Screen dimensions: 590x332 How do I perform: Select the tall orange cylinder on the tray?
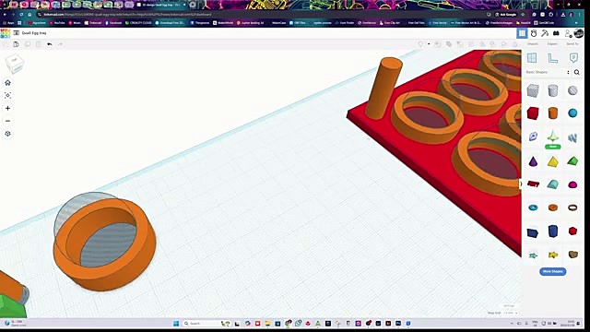pyautogui.click(x=383, y=89)
